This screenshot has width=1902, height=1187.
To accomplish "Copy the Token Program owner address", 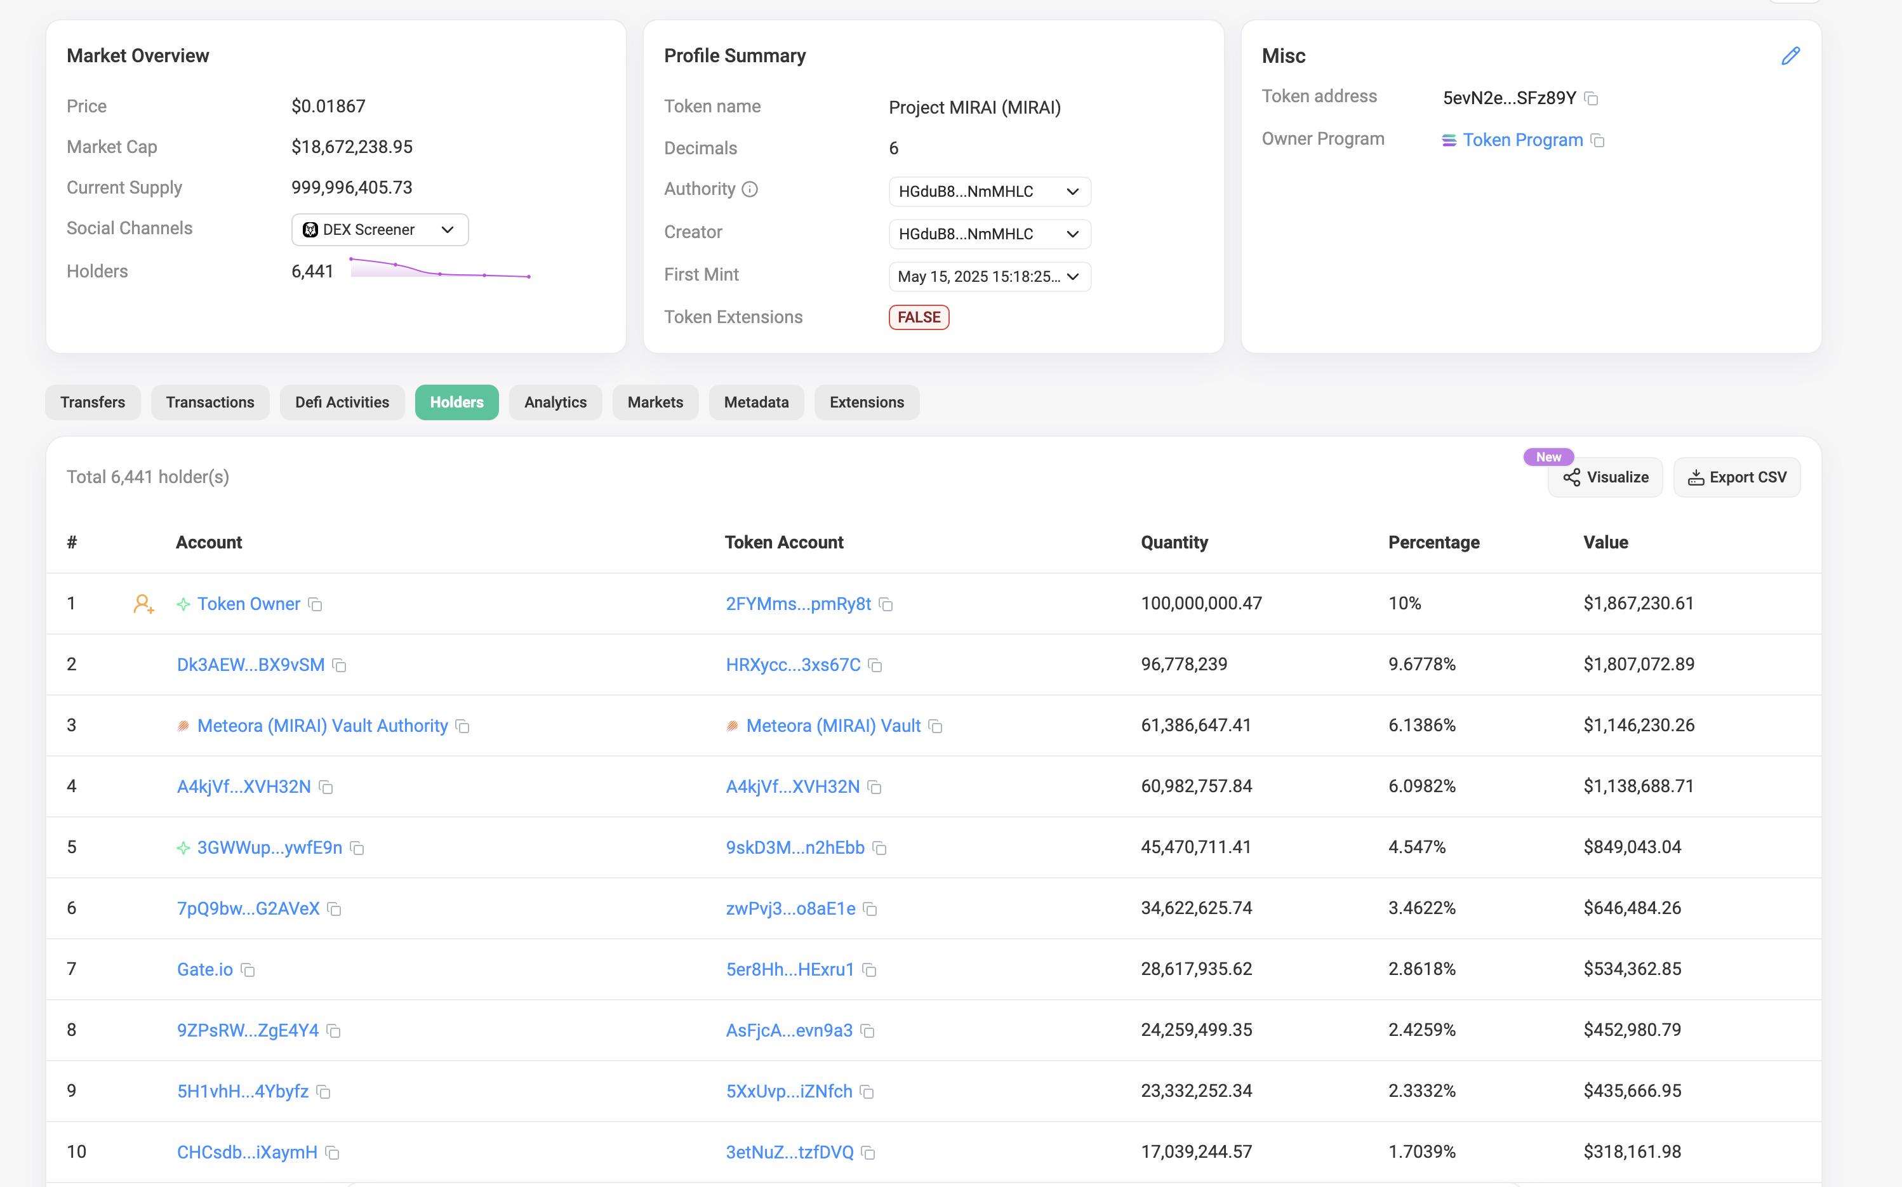I will 1597,140.
